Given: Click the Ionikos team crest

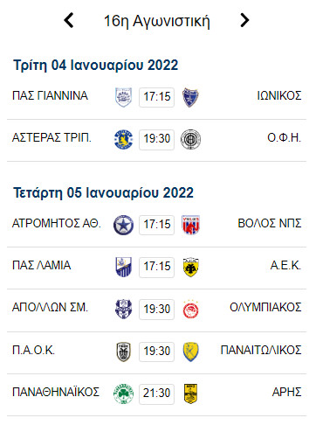Looking at the screenshot, I should pyautogui.click(x=190, y=97).
